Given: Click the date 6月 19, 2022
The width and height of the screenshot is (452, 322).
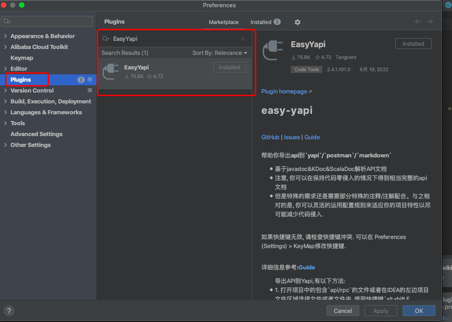Looking at the screenshot, I should pyautogui.click(x=374, y=69).
